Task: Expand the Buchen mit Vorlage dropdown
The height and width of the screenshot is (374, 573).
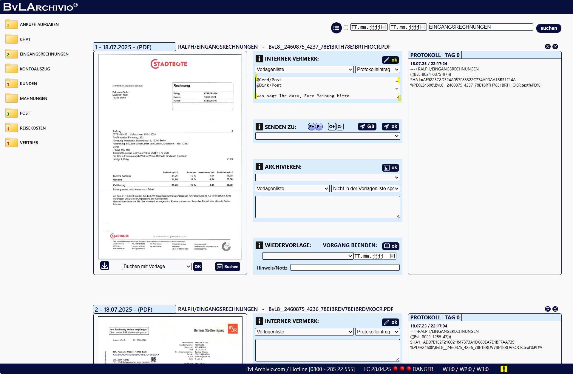Action: click(157, 266)
